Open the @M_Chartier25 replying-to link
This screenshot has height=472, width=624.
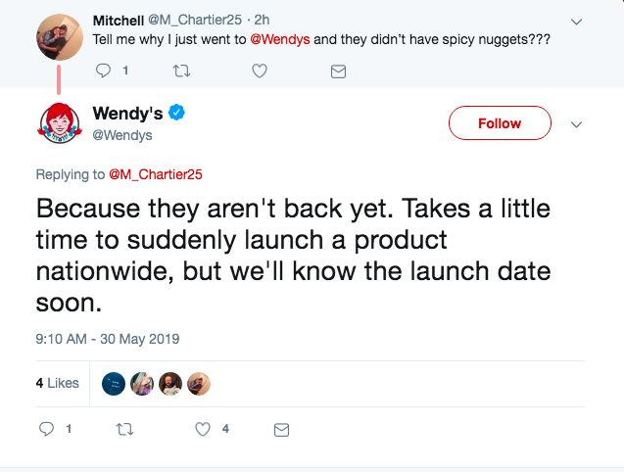click(x=155, y=174)
